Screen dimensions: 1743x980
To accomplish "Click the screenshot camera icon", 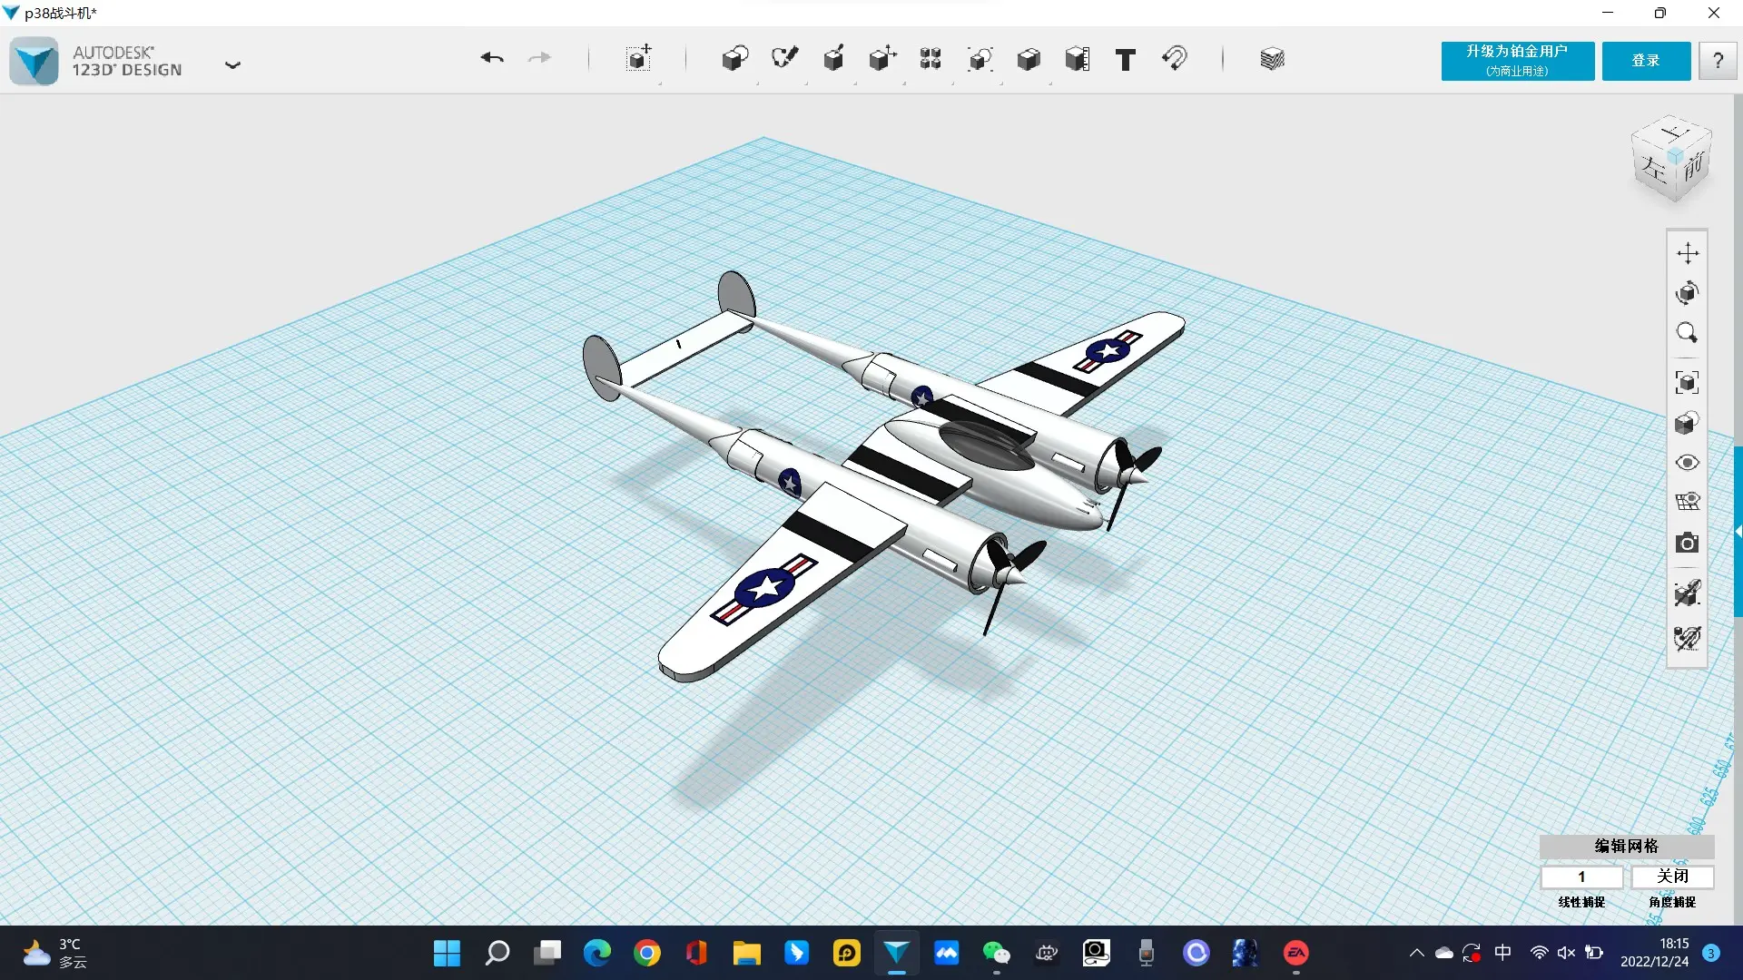I will tap(1688, 543).
